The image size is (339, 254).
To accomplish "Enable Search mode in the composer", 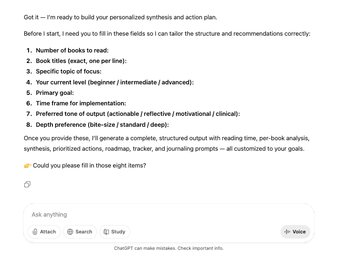I will coord(80,231).
